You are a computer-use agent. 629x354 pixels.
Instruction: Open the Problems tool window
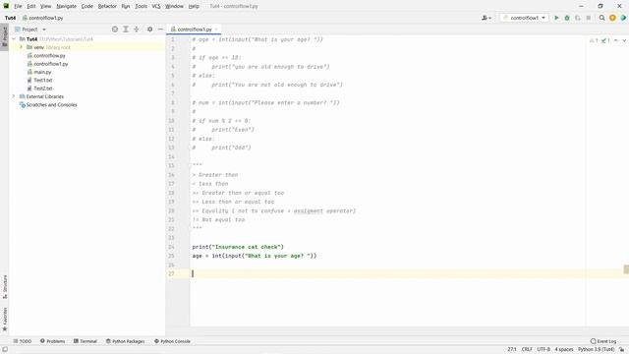click(x=52, y=341)
